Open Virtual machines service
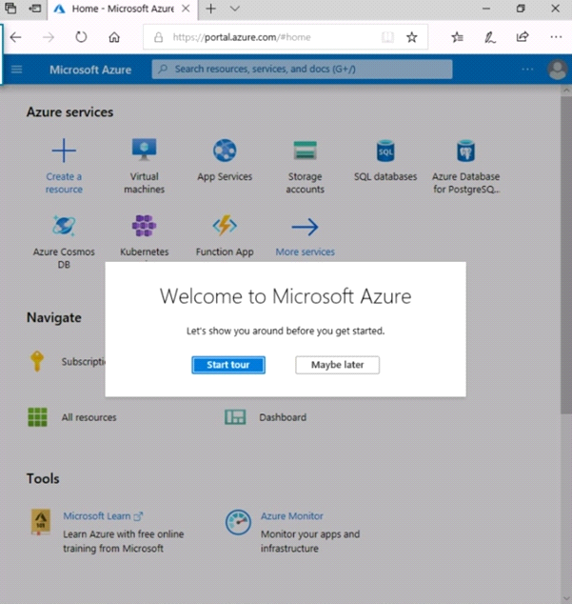Image resolution: width=572 pixels, height=604 pixels. point(144,167)
